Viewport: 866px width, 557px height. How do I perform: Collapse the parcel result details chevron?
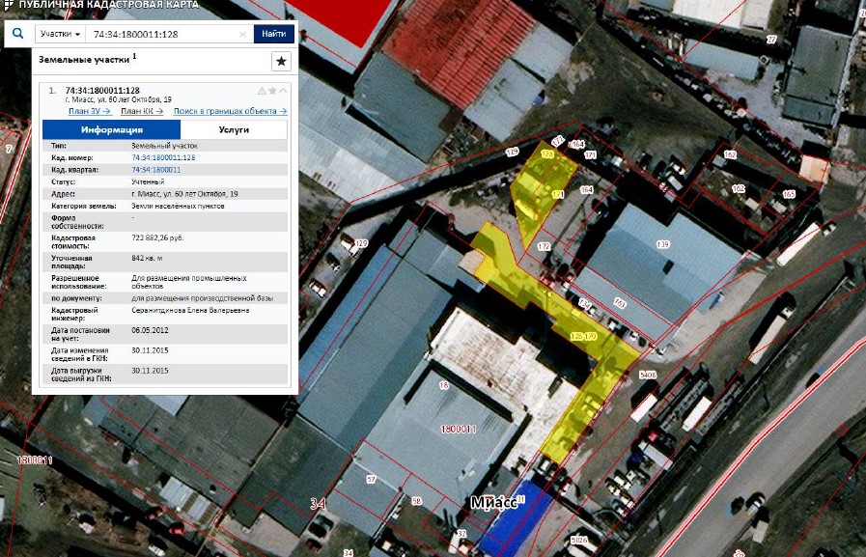click(283, 91)
